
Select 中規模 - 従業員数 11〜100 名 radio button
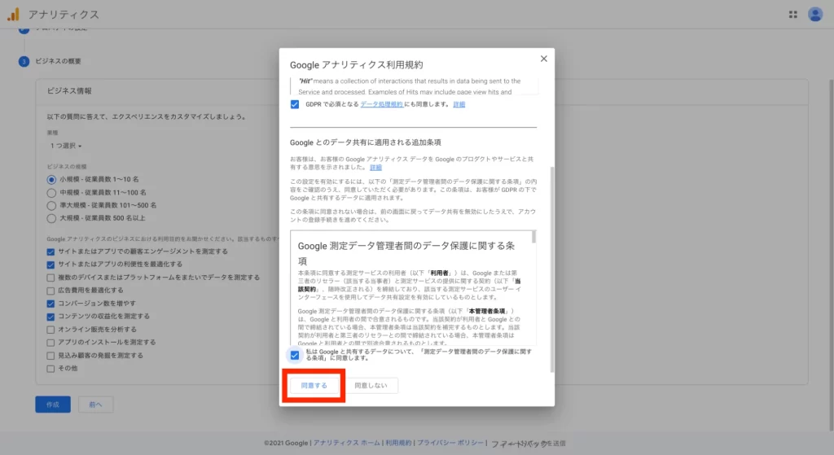click(51, 192)
